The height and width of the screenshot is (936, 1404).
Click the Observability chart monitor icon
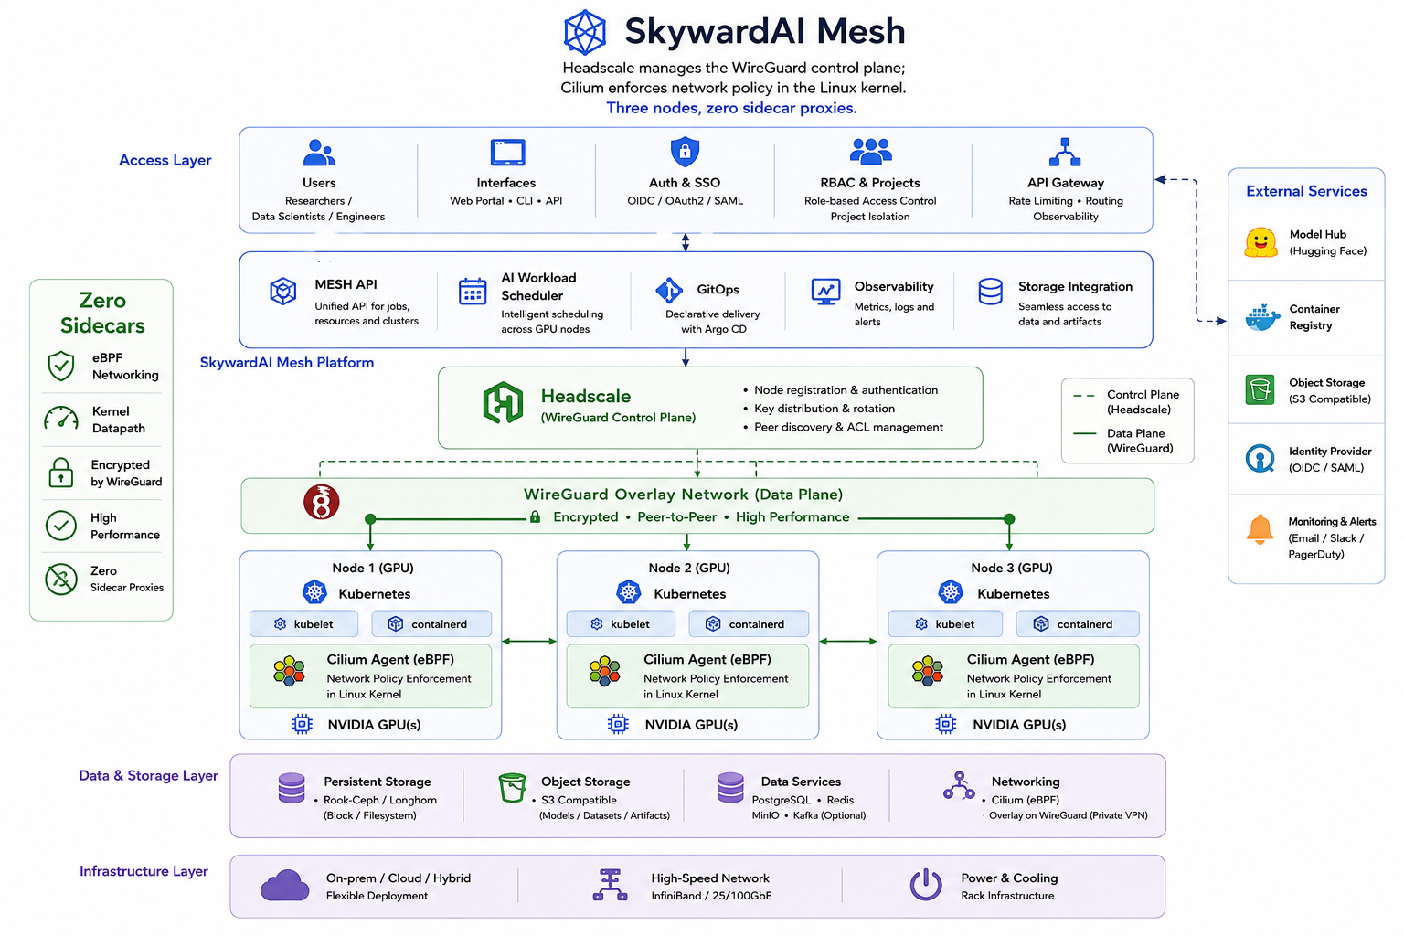[x=825, y=292]
